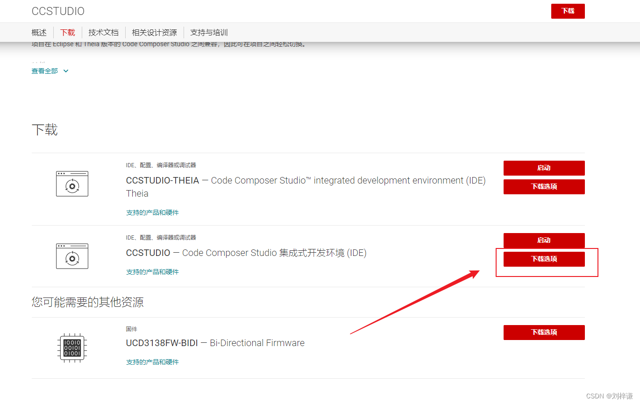Open the 支持与培训 tab
This screenshot has width=640, height=404.
(209, 33)
